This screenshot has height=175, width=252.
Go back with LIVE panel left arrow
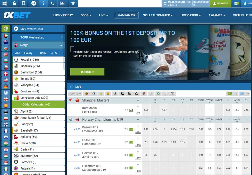click(71, 87)
